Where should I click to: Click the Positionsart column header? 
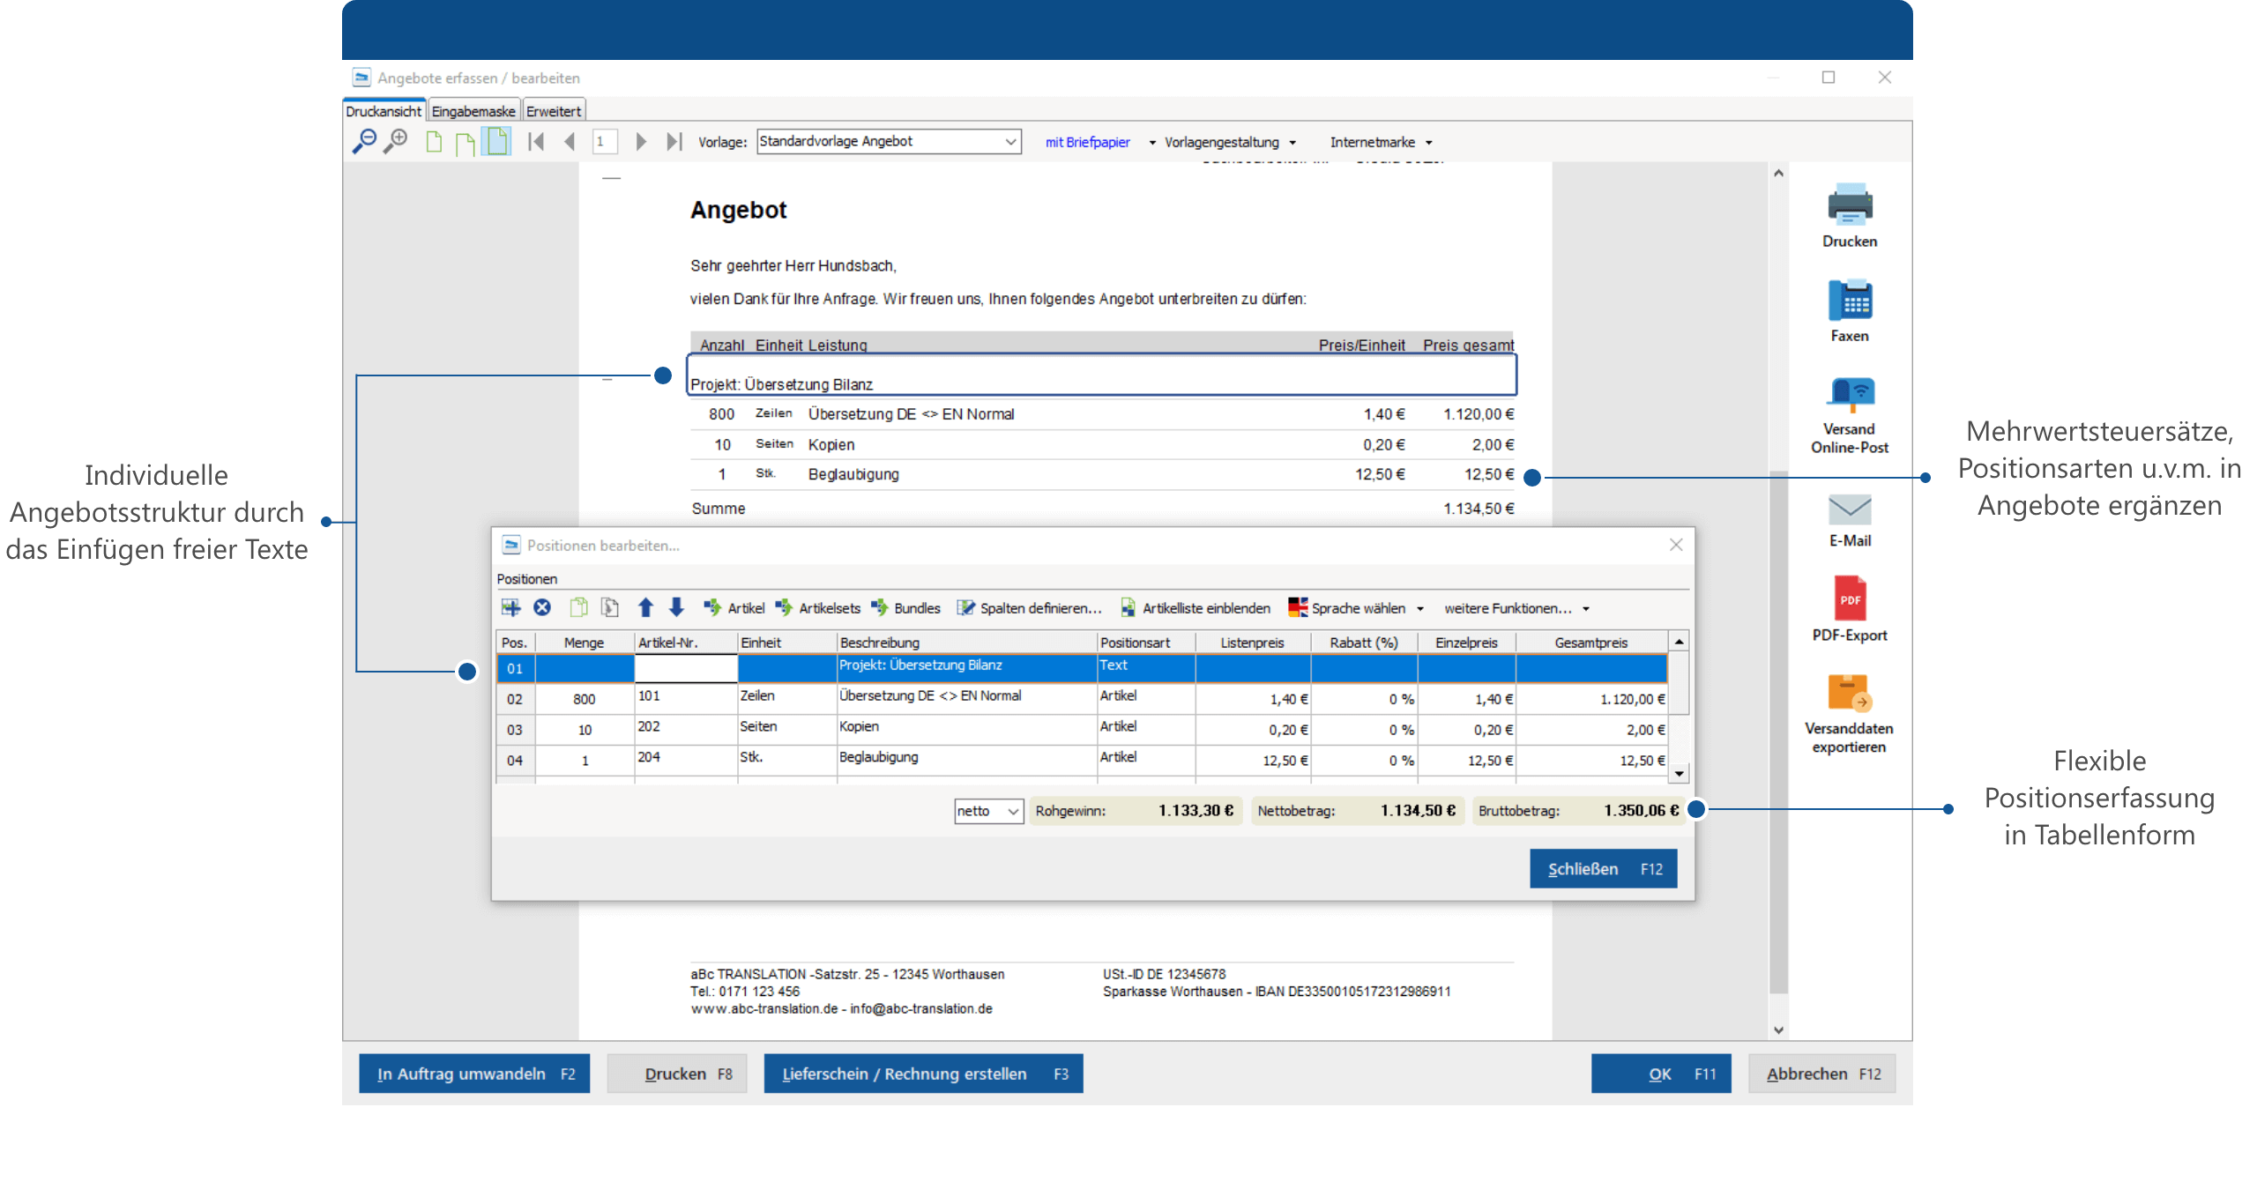1146,643
